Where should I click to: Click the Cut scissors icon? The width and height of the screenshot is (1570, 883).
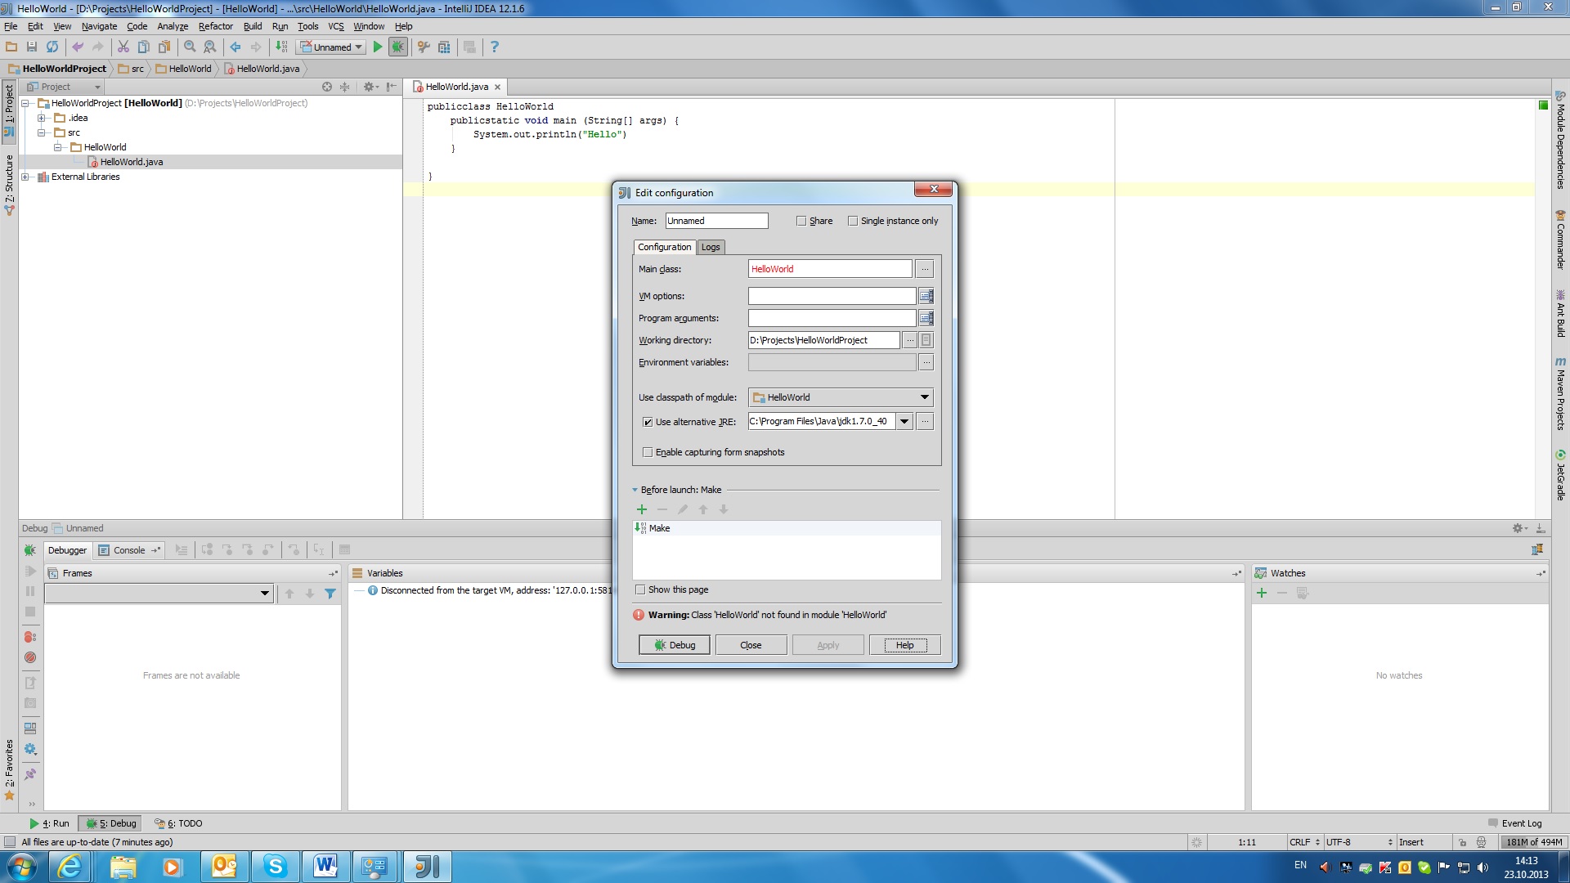tap(123, 47)
